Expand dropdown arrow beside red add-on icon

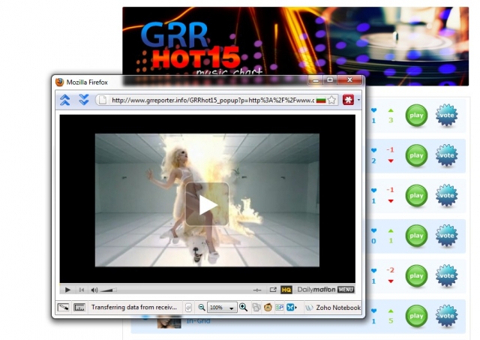tap(358, 100)
